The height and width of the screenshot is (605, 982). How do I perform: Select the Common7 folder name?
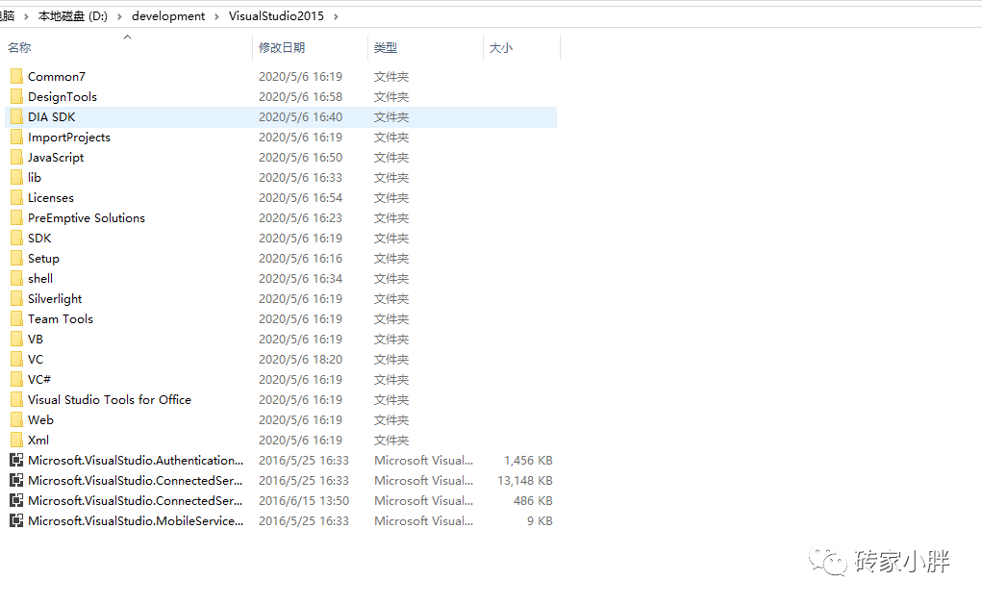(57, 76)
